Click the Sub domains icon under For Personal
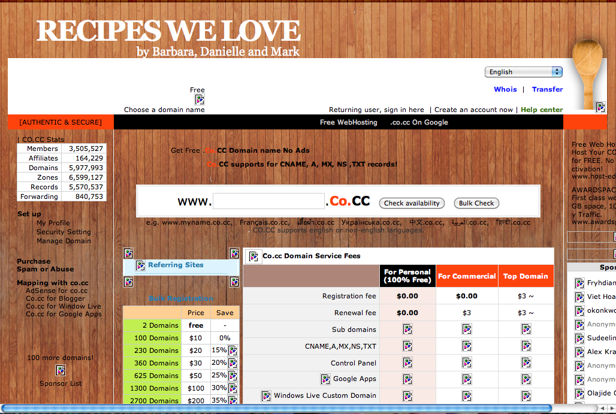The width and height of the screenshot is (616, 414). [407, 329]
